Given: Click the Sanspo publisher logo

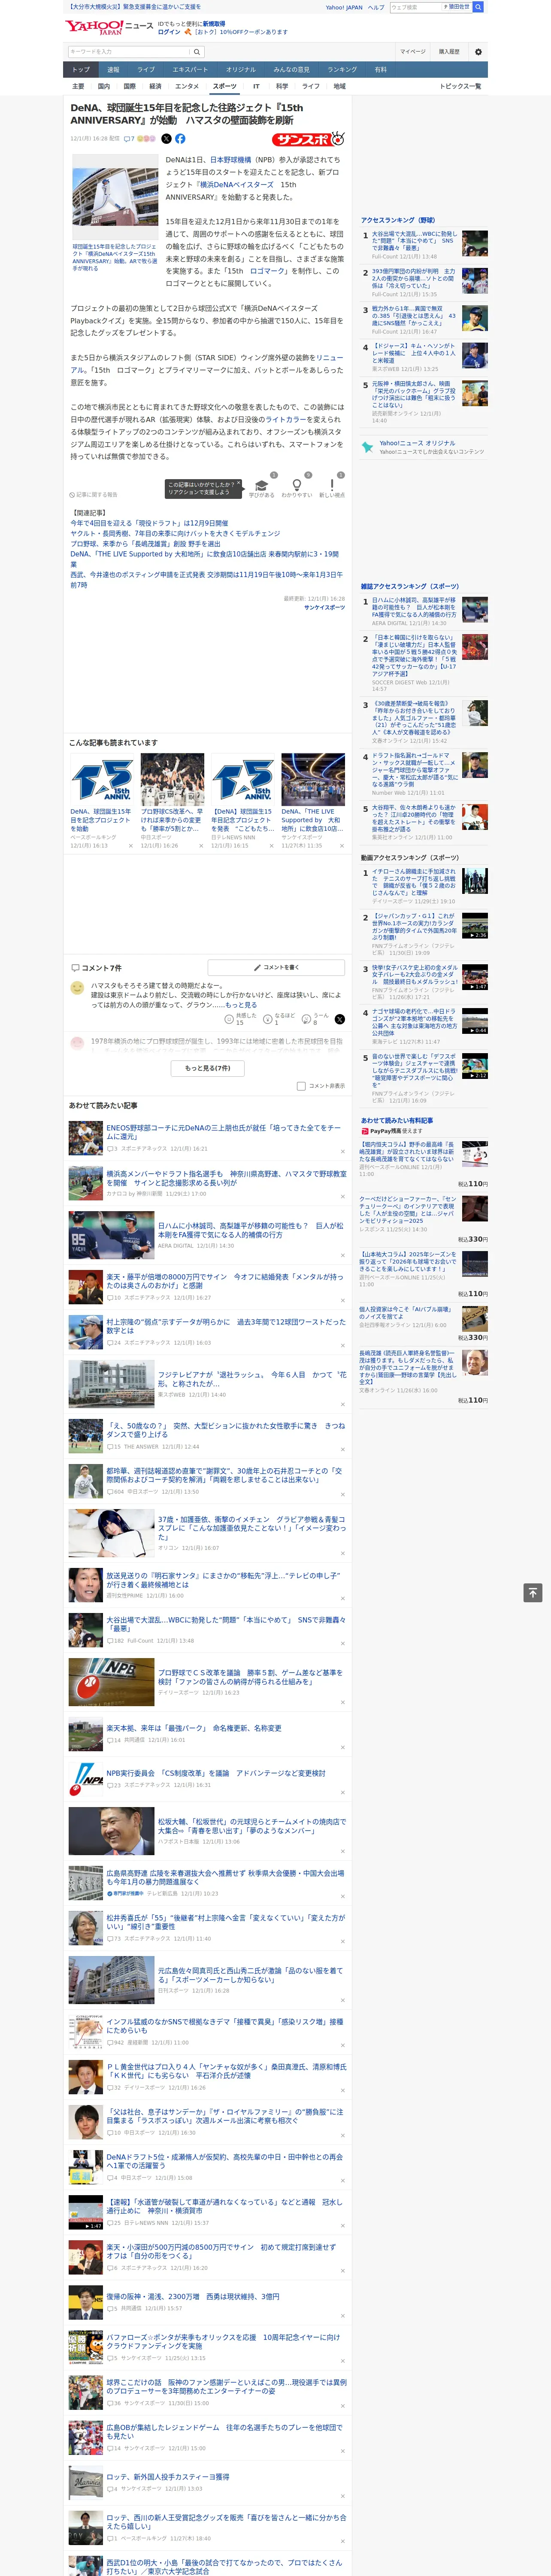Looking at the screenshot, I should 309,139.
